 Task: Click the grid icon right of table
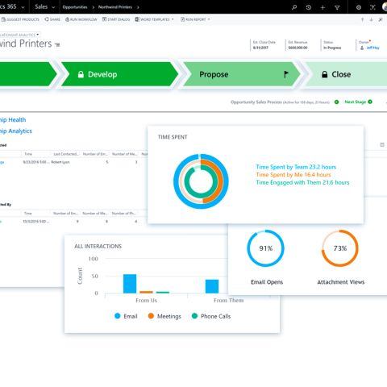click(x=382, y=145)
